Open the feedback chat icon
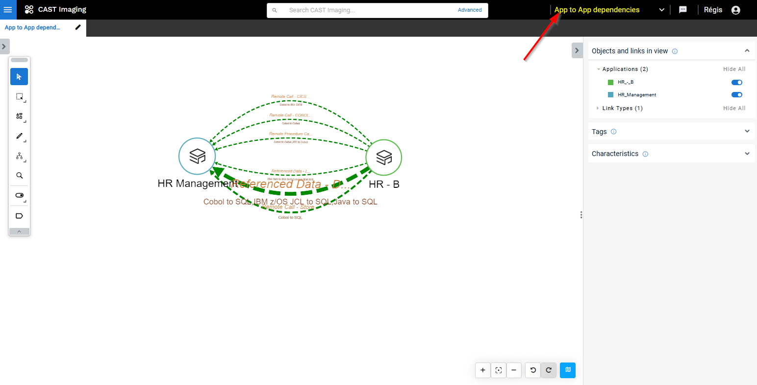Screen dimensions: 757x385 coord(683,10)
